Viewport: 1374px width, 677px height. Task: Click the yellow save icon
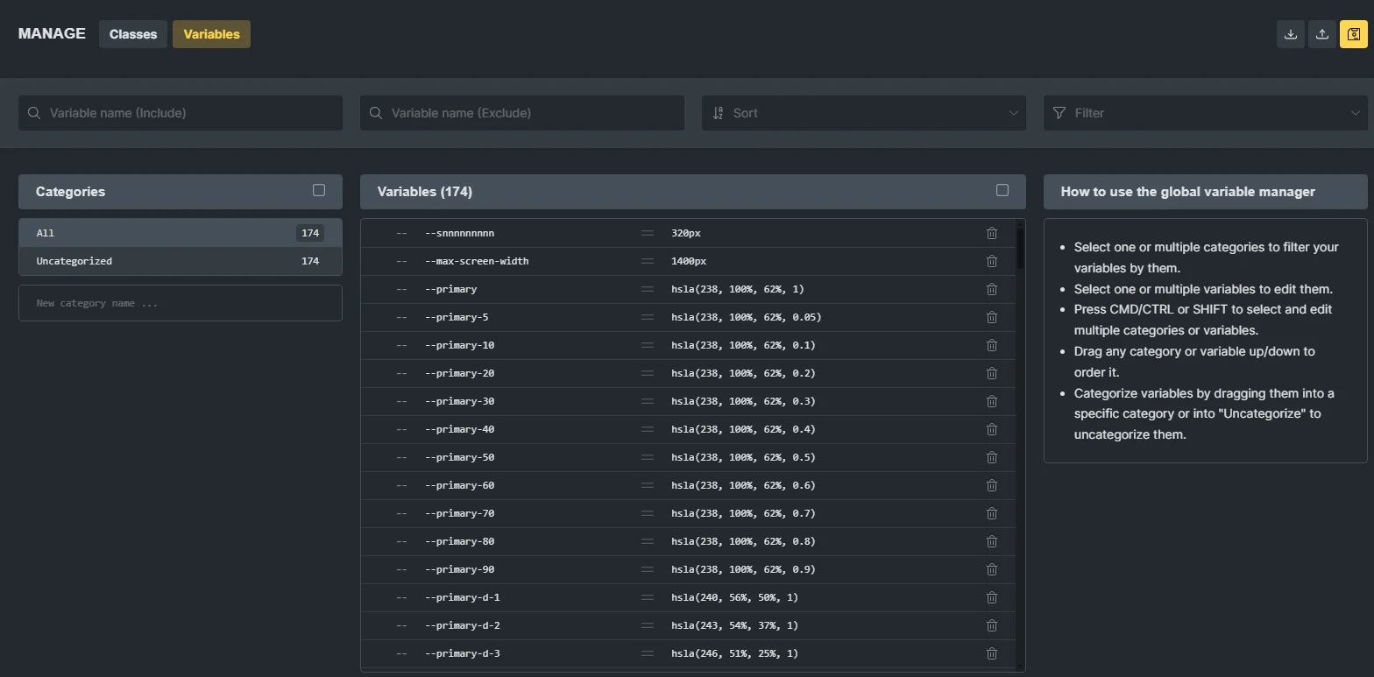[x=1353, y=34]
